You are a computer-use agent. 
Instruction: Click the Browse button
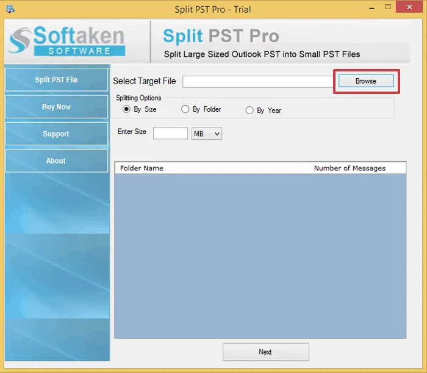[366, 81]
